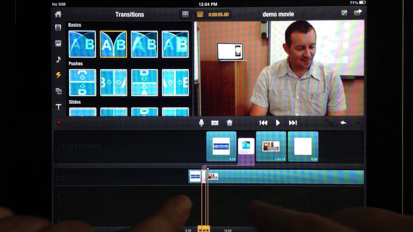Open the settings gears icon
The height and width of the screenshot is (232, 413).
click(329, 123)
